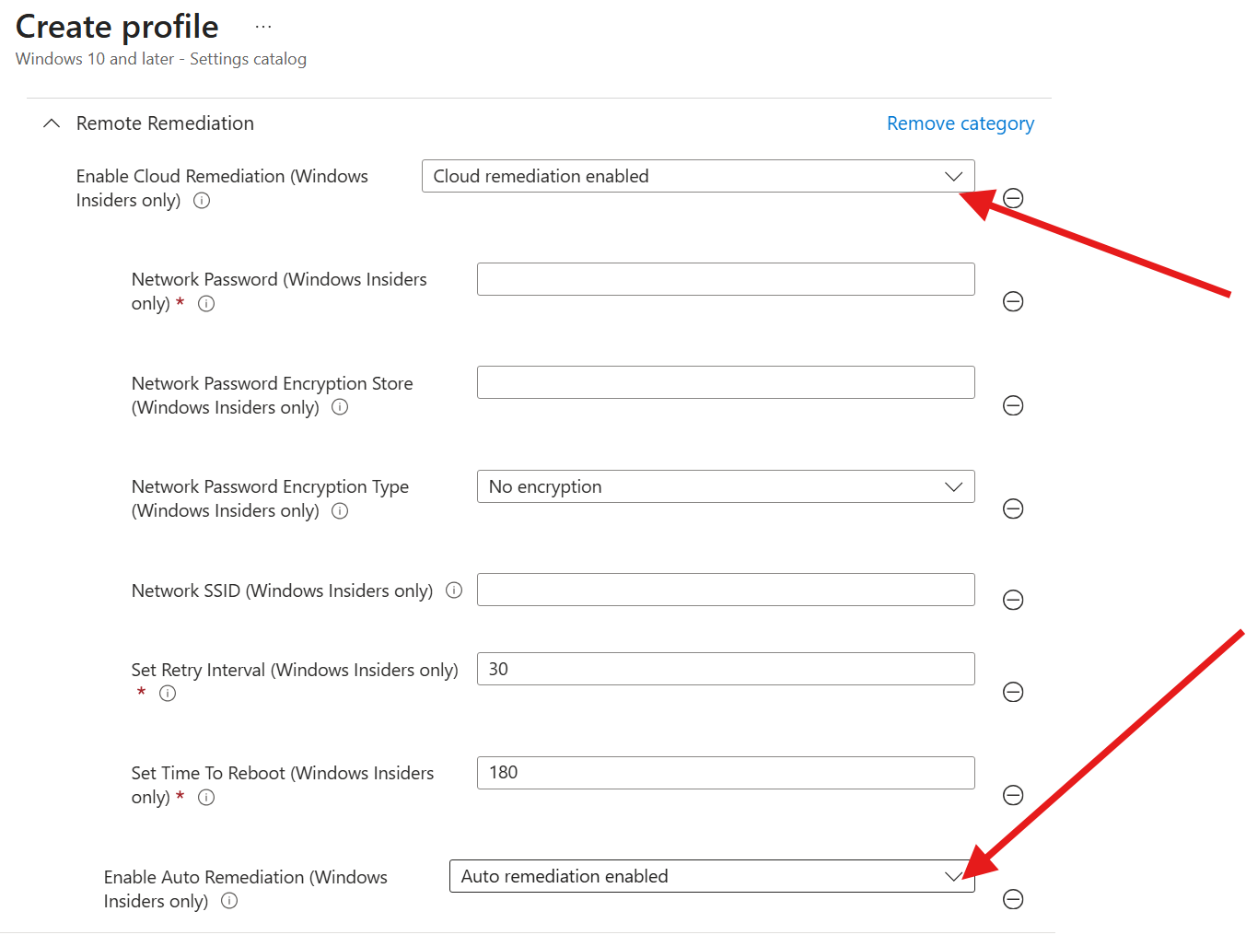
Task: Open the Network SSID info icon
Action: (454, 590)
